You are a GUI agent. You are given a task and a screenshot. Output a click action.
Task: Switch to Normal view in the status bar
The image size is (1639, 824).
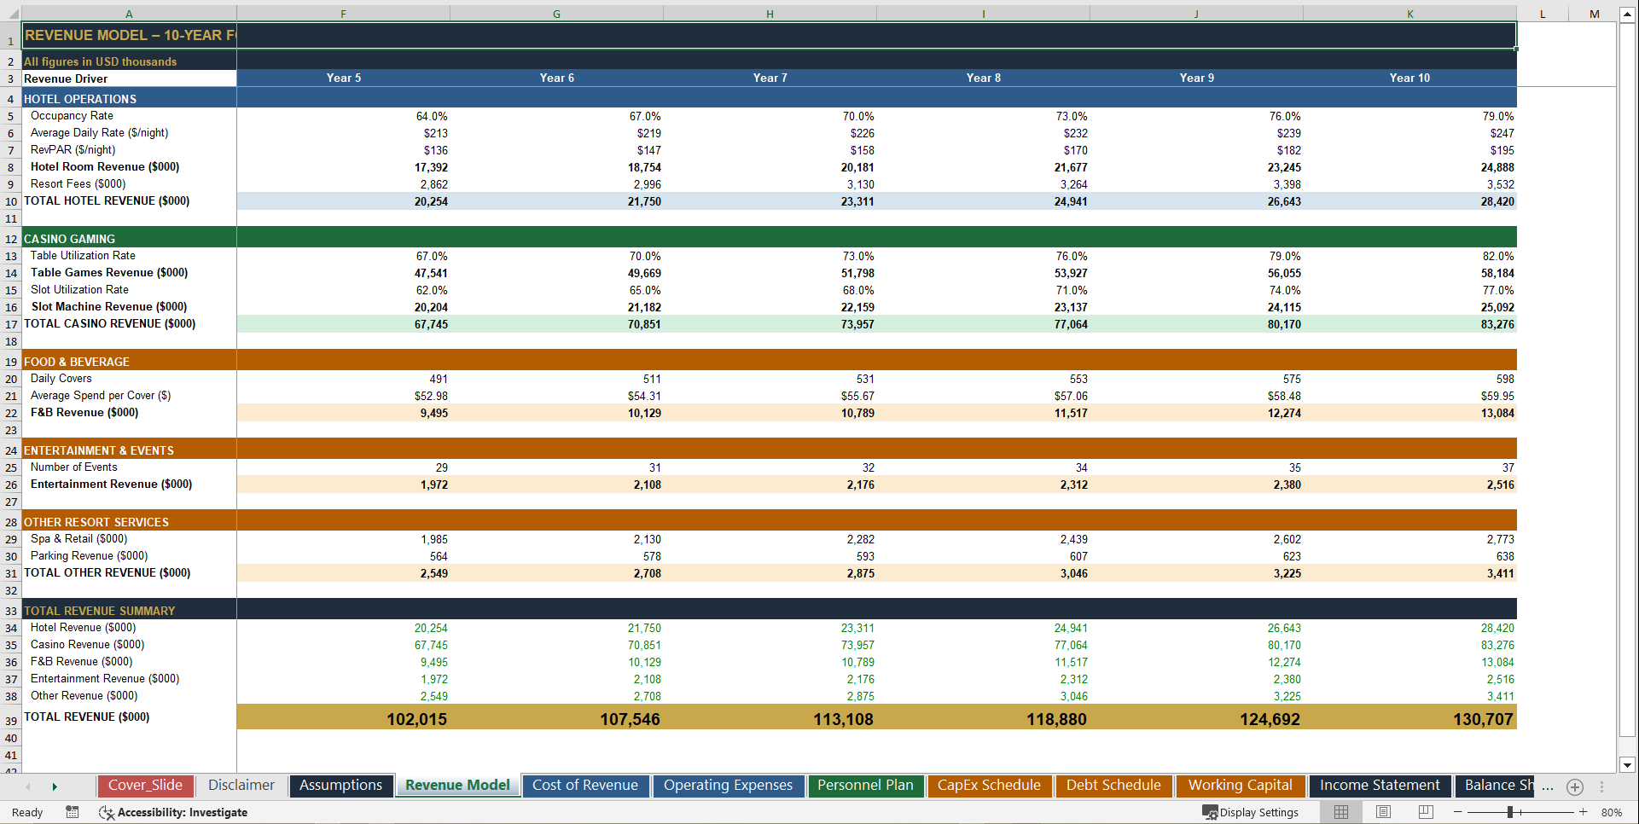[1340, 812]
